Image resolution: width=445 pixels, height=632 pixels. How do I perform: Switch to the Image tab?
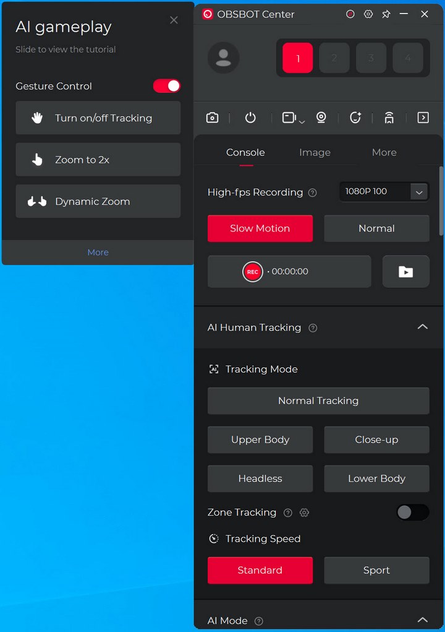tap(315, 152)
